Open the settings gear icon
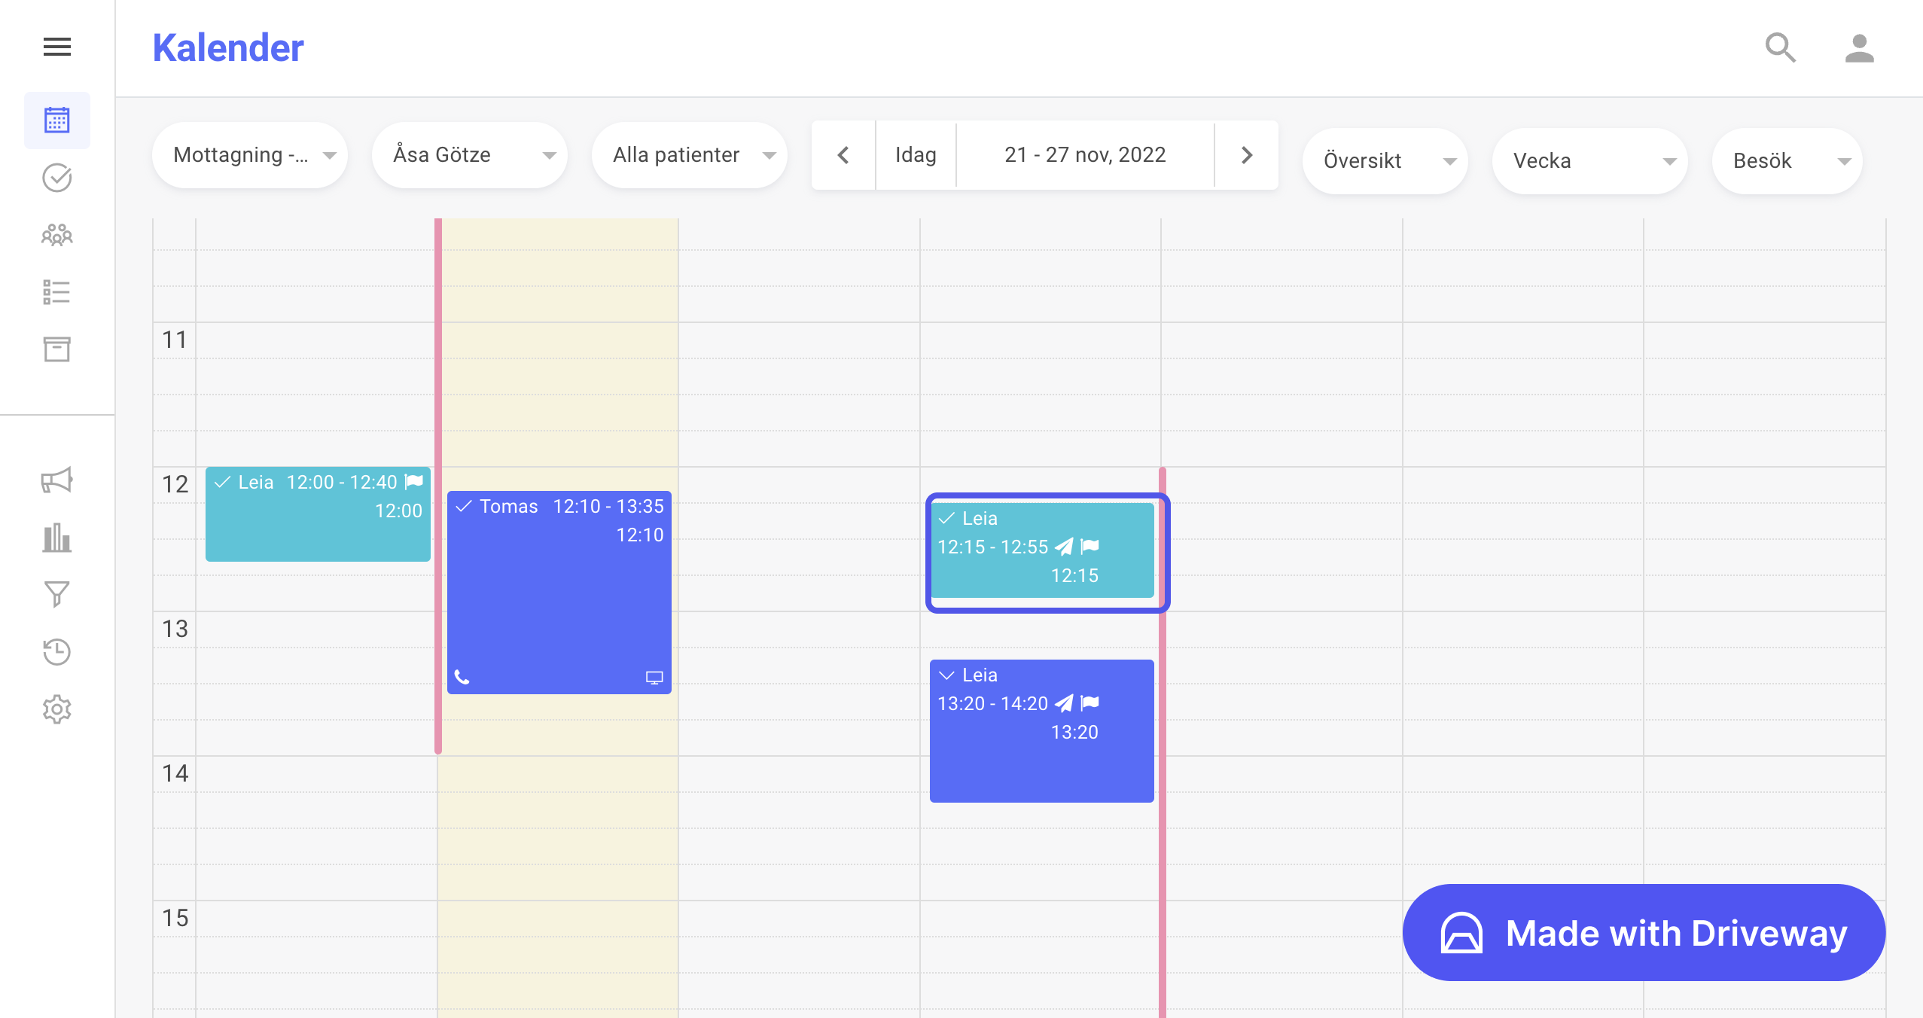The height and width of the screenshot is (1018, 1923). [57, 709]
